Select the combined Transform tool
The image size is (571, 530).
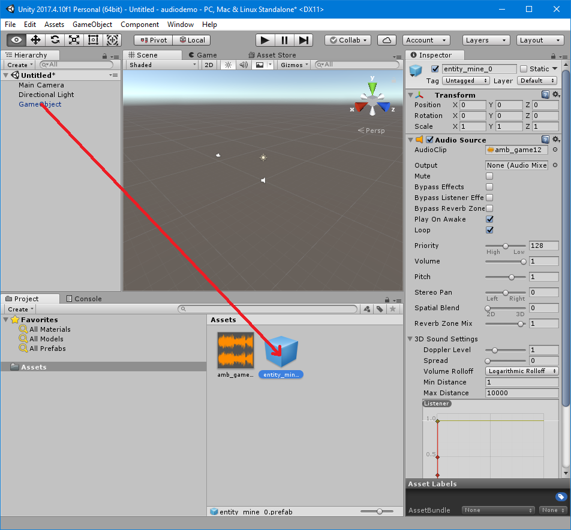click(112, 40)
